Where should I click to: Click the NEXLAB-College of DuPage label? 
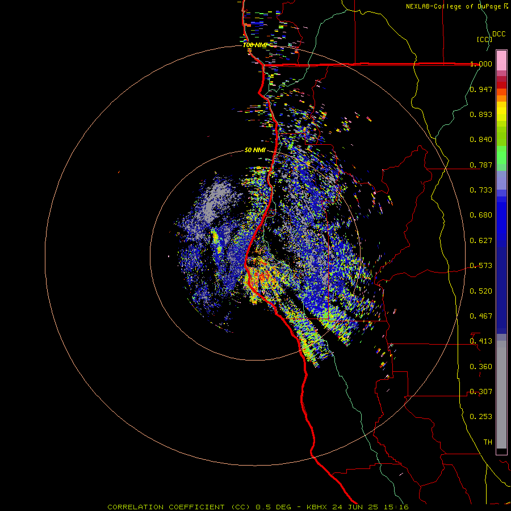point(454,6)
